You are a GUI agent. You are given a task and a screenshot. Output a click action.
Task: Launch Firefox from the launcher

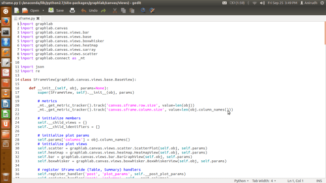(x=5, y=22)
